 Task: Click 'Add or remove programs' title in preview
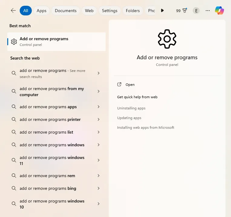pos(167,57)
